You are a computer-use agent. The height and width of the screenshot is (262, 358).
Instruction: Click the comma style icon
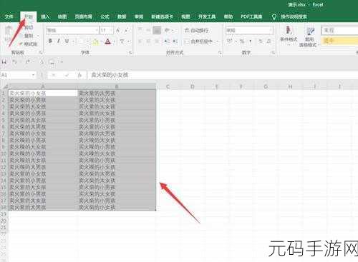[x=251, y=41]
